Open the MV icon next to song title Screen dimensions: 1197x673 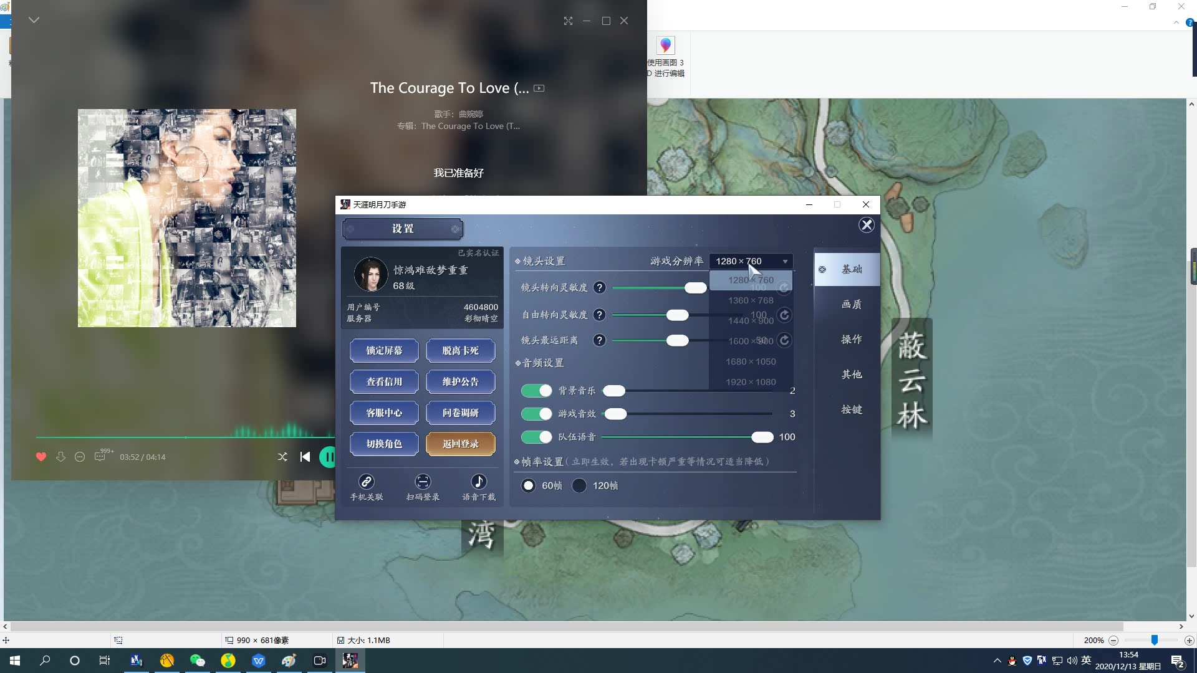(539, 88)
